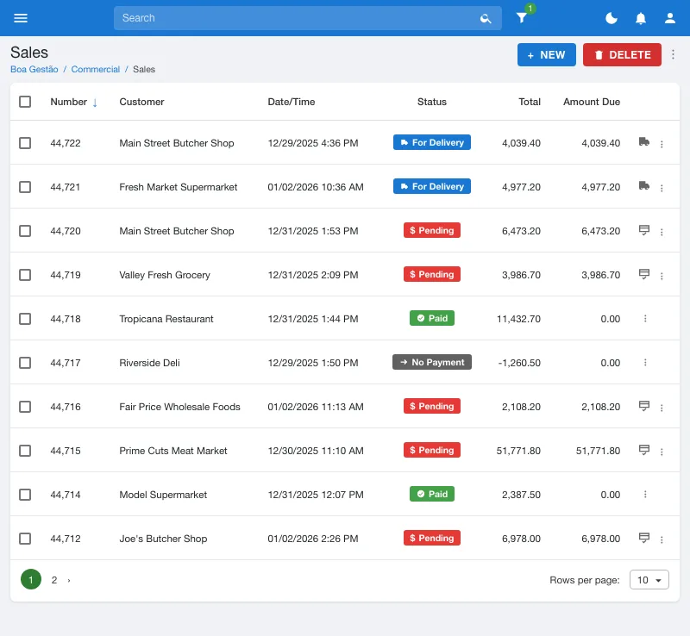The width and height of the screenshot is (690, 636).
Task: Select checkbox for Prime Cuts Meat Market
Action: (x=25, y=451)
